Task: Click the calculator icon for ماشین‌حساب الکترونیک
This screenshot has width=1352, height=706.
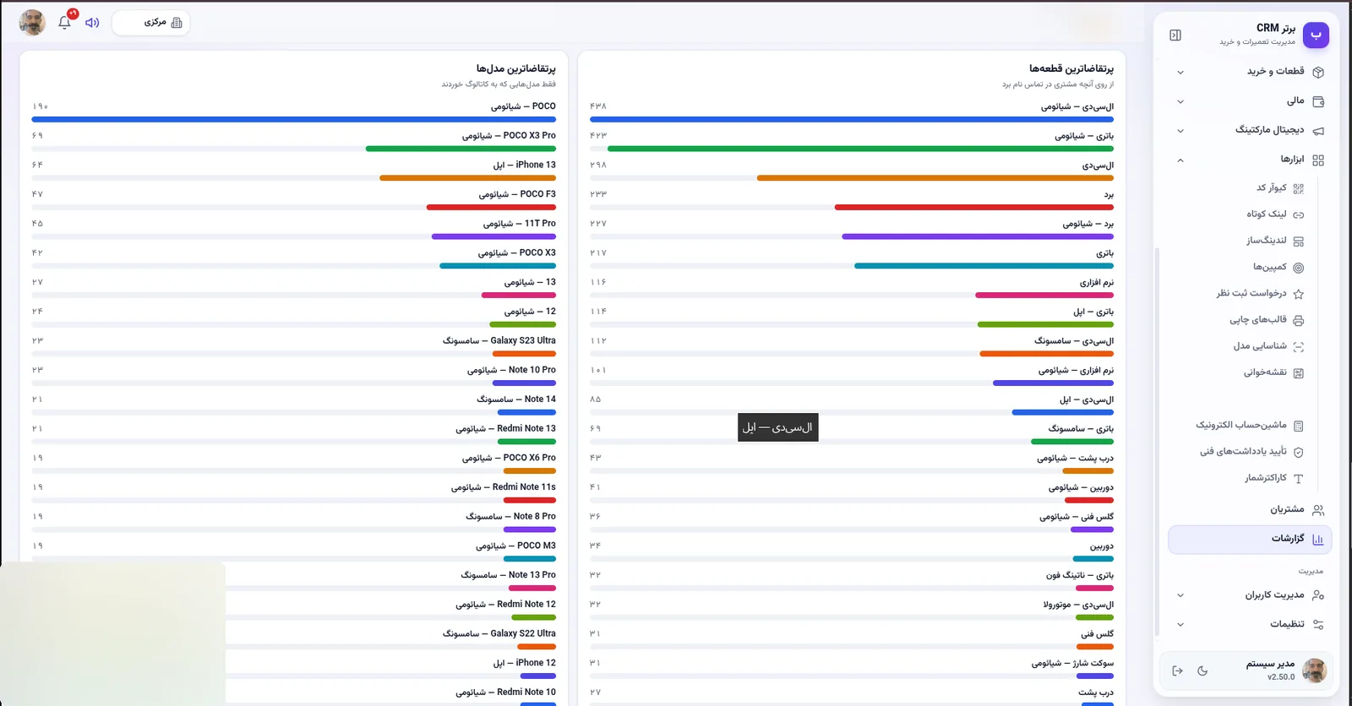Action: pos(1299,426)
